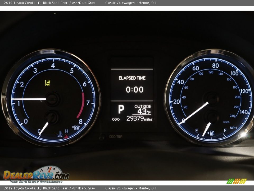Click the yellow lane departure warning icon

point(47,83)
